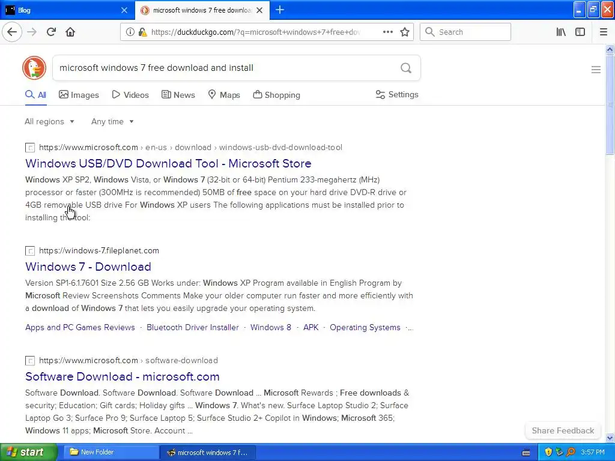
Task: Show All search results
Action: click(x=35, y=95)
